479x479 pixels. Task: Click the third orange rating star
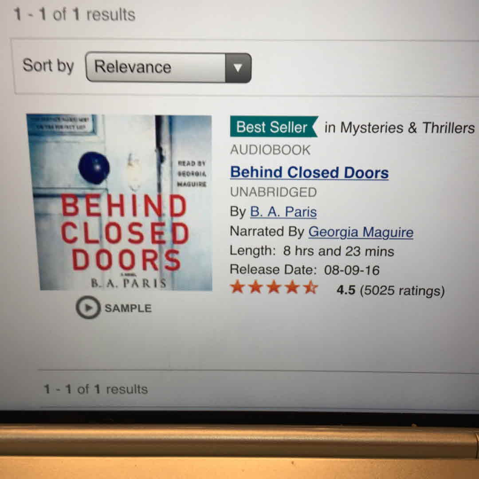point(274,287)
